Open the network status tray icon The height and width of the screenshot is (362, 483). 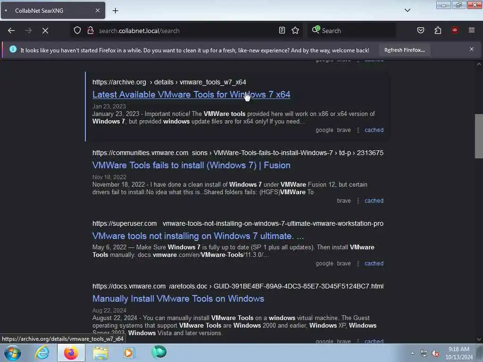pos(424,354)
